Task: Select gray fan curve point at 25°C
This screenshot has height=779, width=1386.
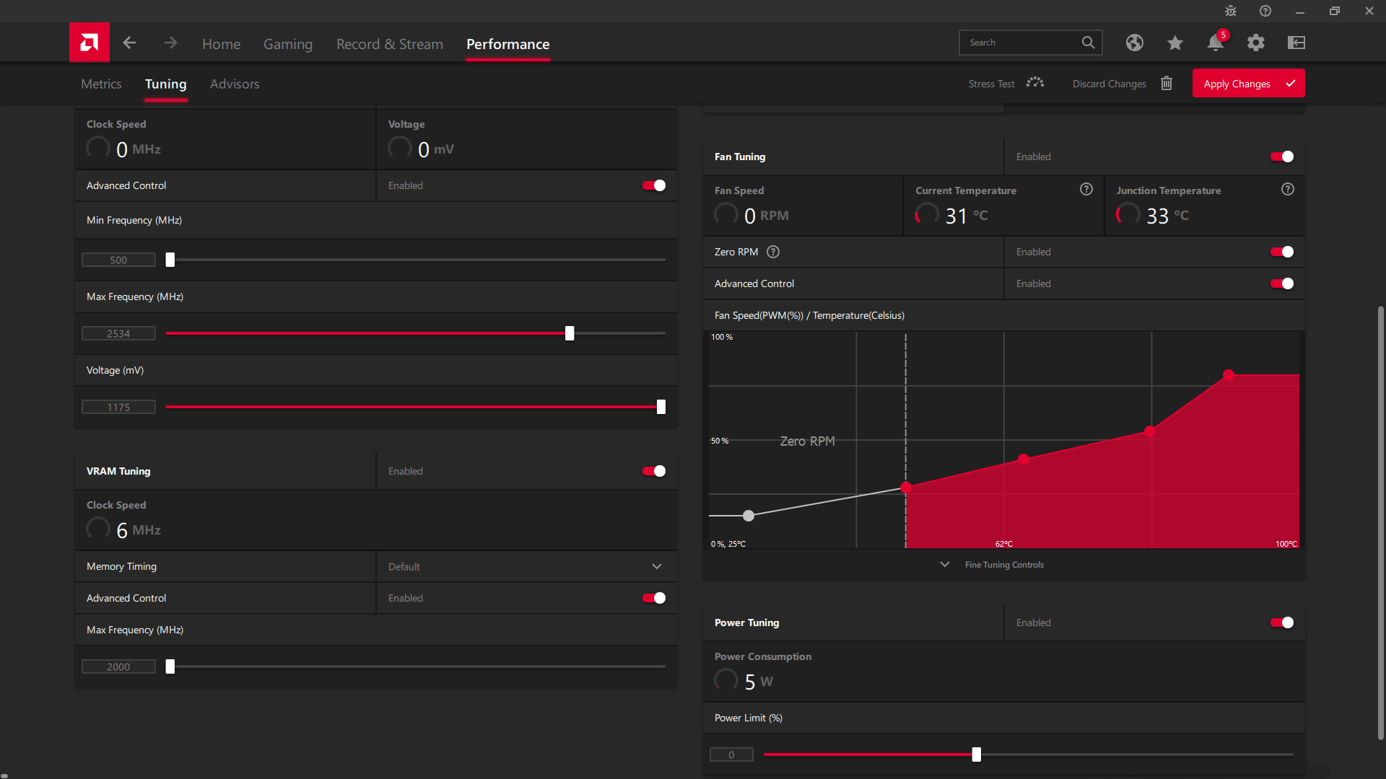Action: point(749,516)
